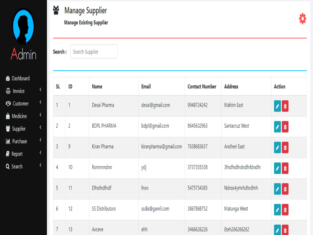This screenshot has width=313, height=235.
Task: Open the Medicine menu item
Action: click(19, 116)
